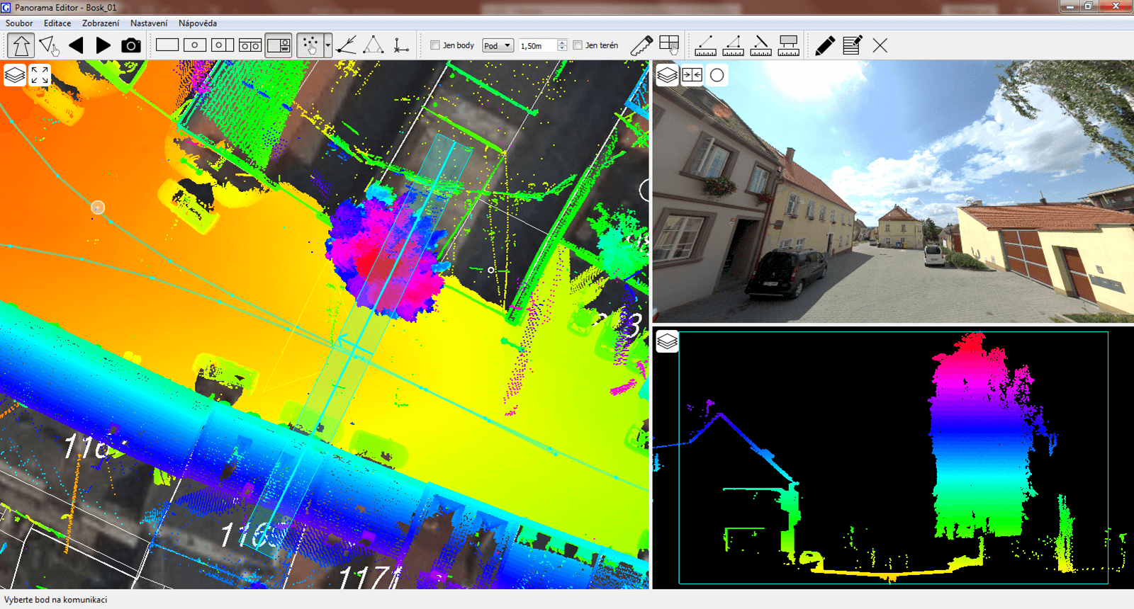This screenshot has height=609, width=1134.
Task: Increase the 1,50m value with stepper
Action: coord(562,42)
